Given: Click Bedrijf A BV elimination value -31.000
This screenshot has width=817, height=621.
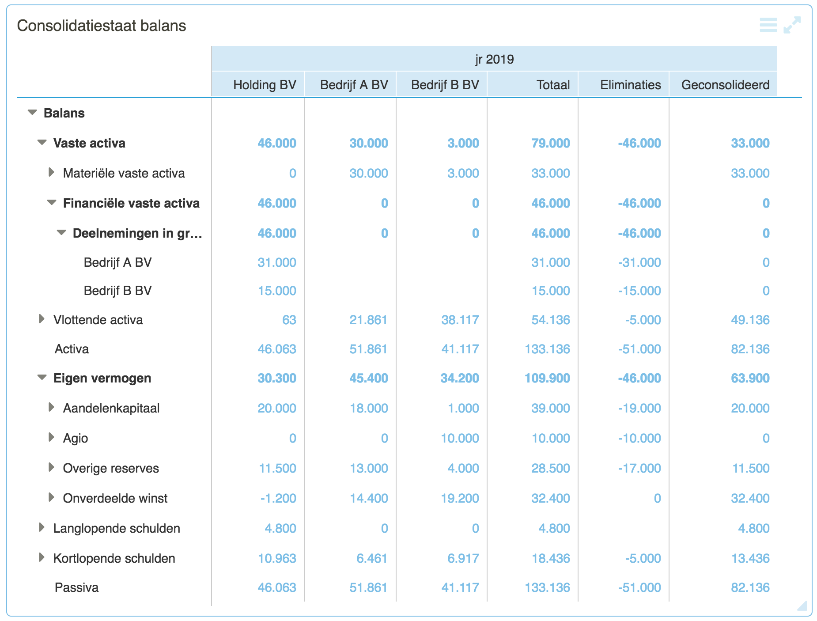Looking at the screenshot, I should (x=639, y=262).
